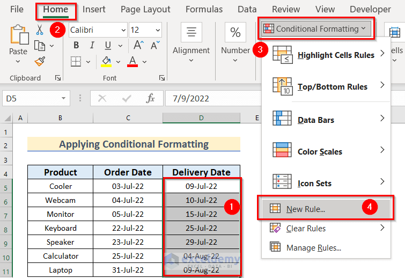The height and width of the screenshot is (278, 405).
Task: Open the Data tab
Action: [247, 9]
